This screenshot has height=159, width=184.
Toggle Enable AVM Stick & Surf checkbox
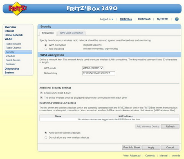41,93
